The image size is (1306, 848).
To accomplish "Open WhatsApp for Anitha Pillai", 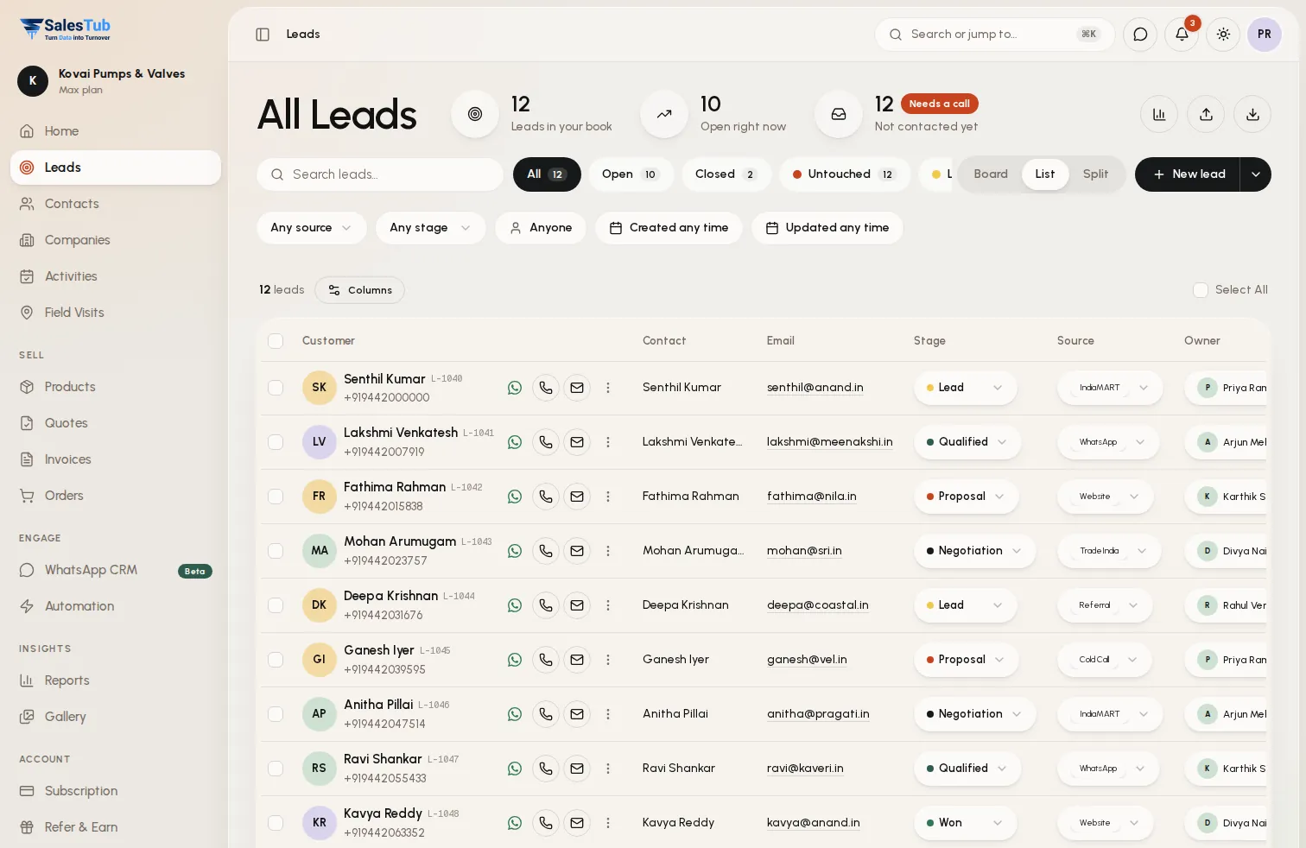I will [x=515, y=714].
